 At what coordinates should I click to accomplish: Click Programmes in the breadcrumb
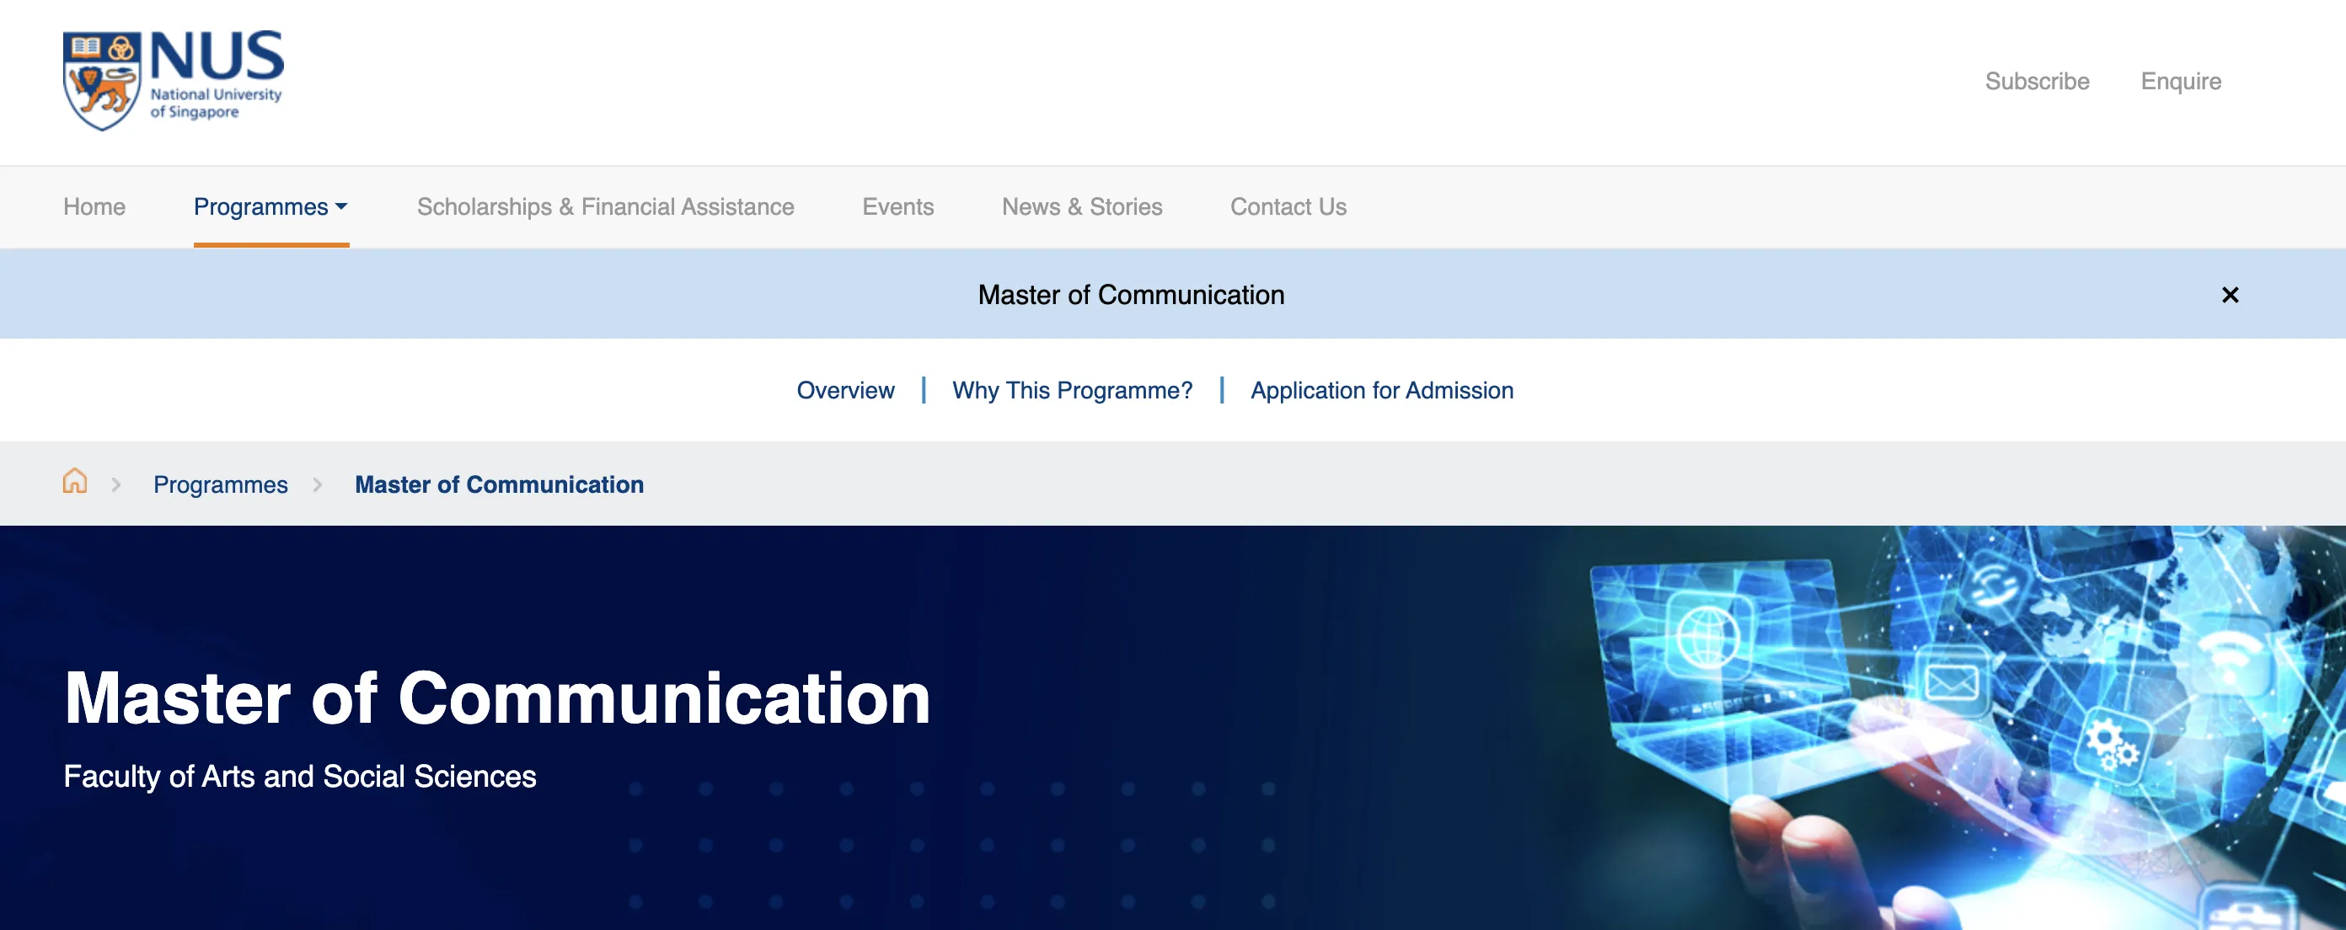219,484
